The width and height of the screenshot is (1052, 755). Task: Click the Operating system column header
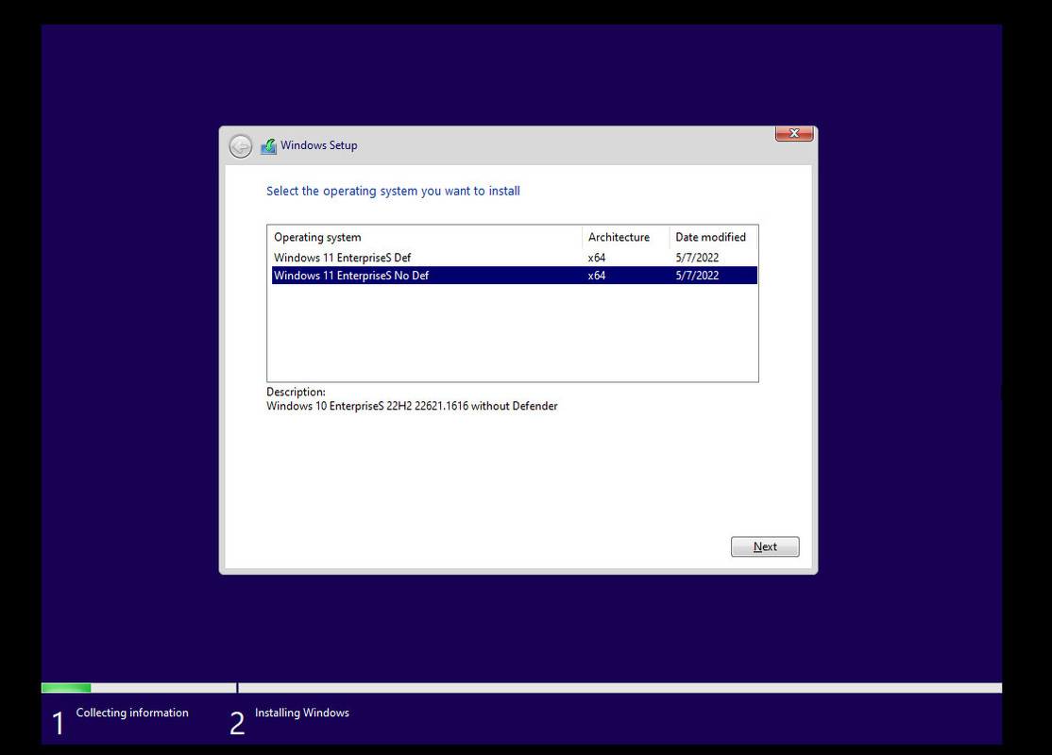coord(427,238)
